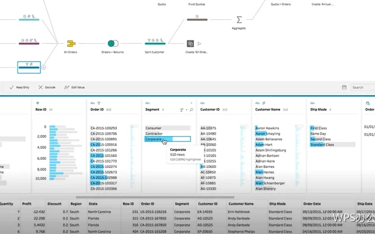Click the Erin Ashbrook cell in data grid
Image resolution: width=375 pixels, height=234 pixels.
[239, 212]
